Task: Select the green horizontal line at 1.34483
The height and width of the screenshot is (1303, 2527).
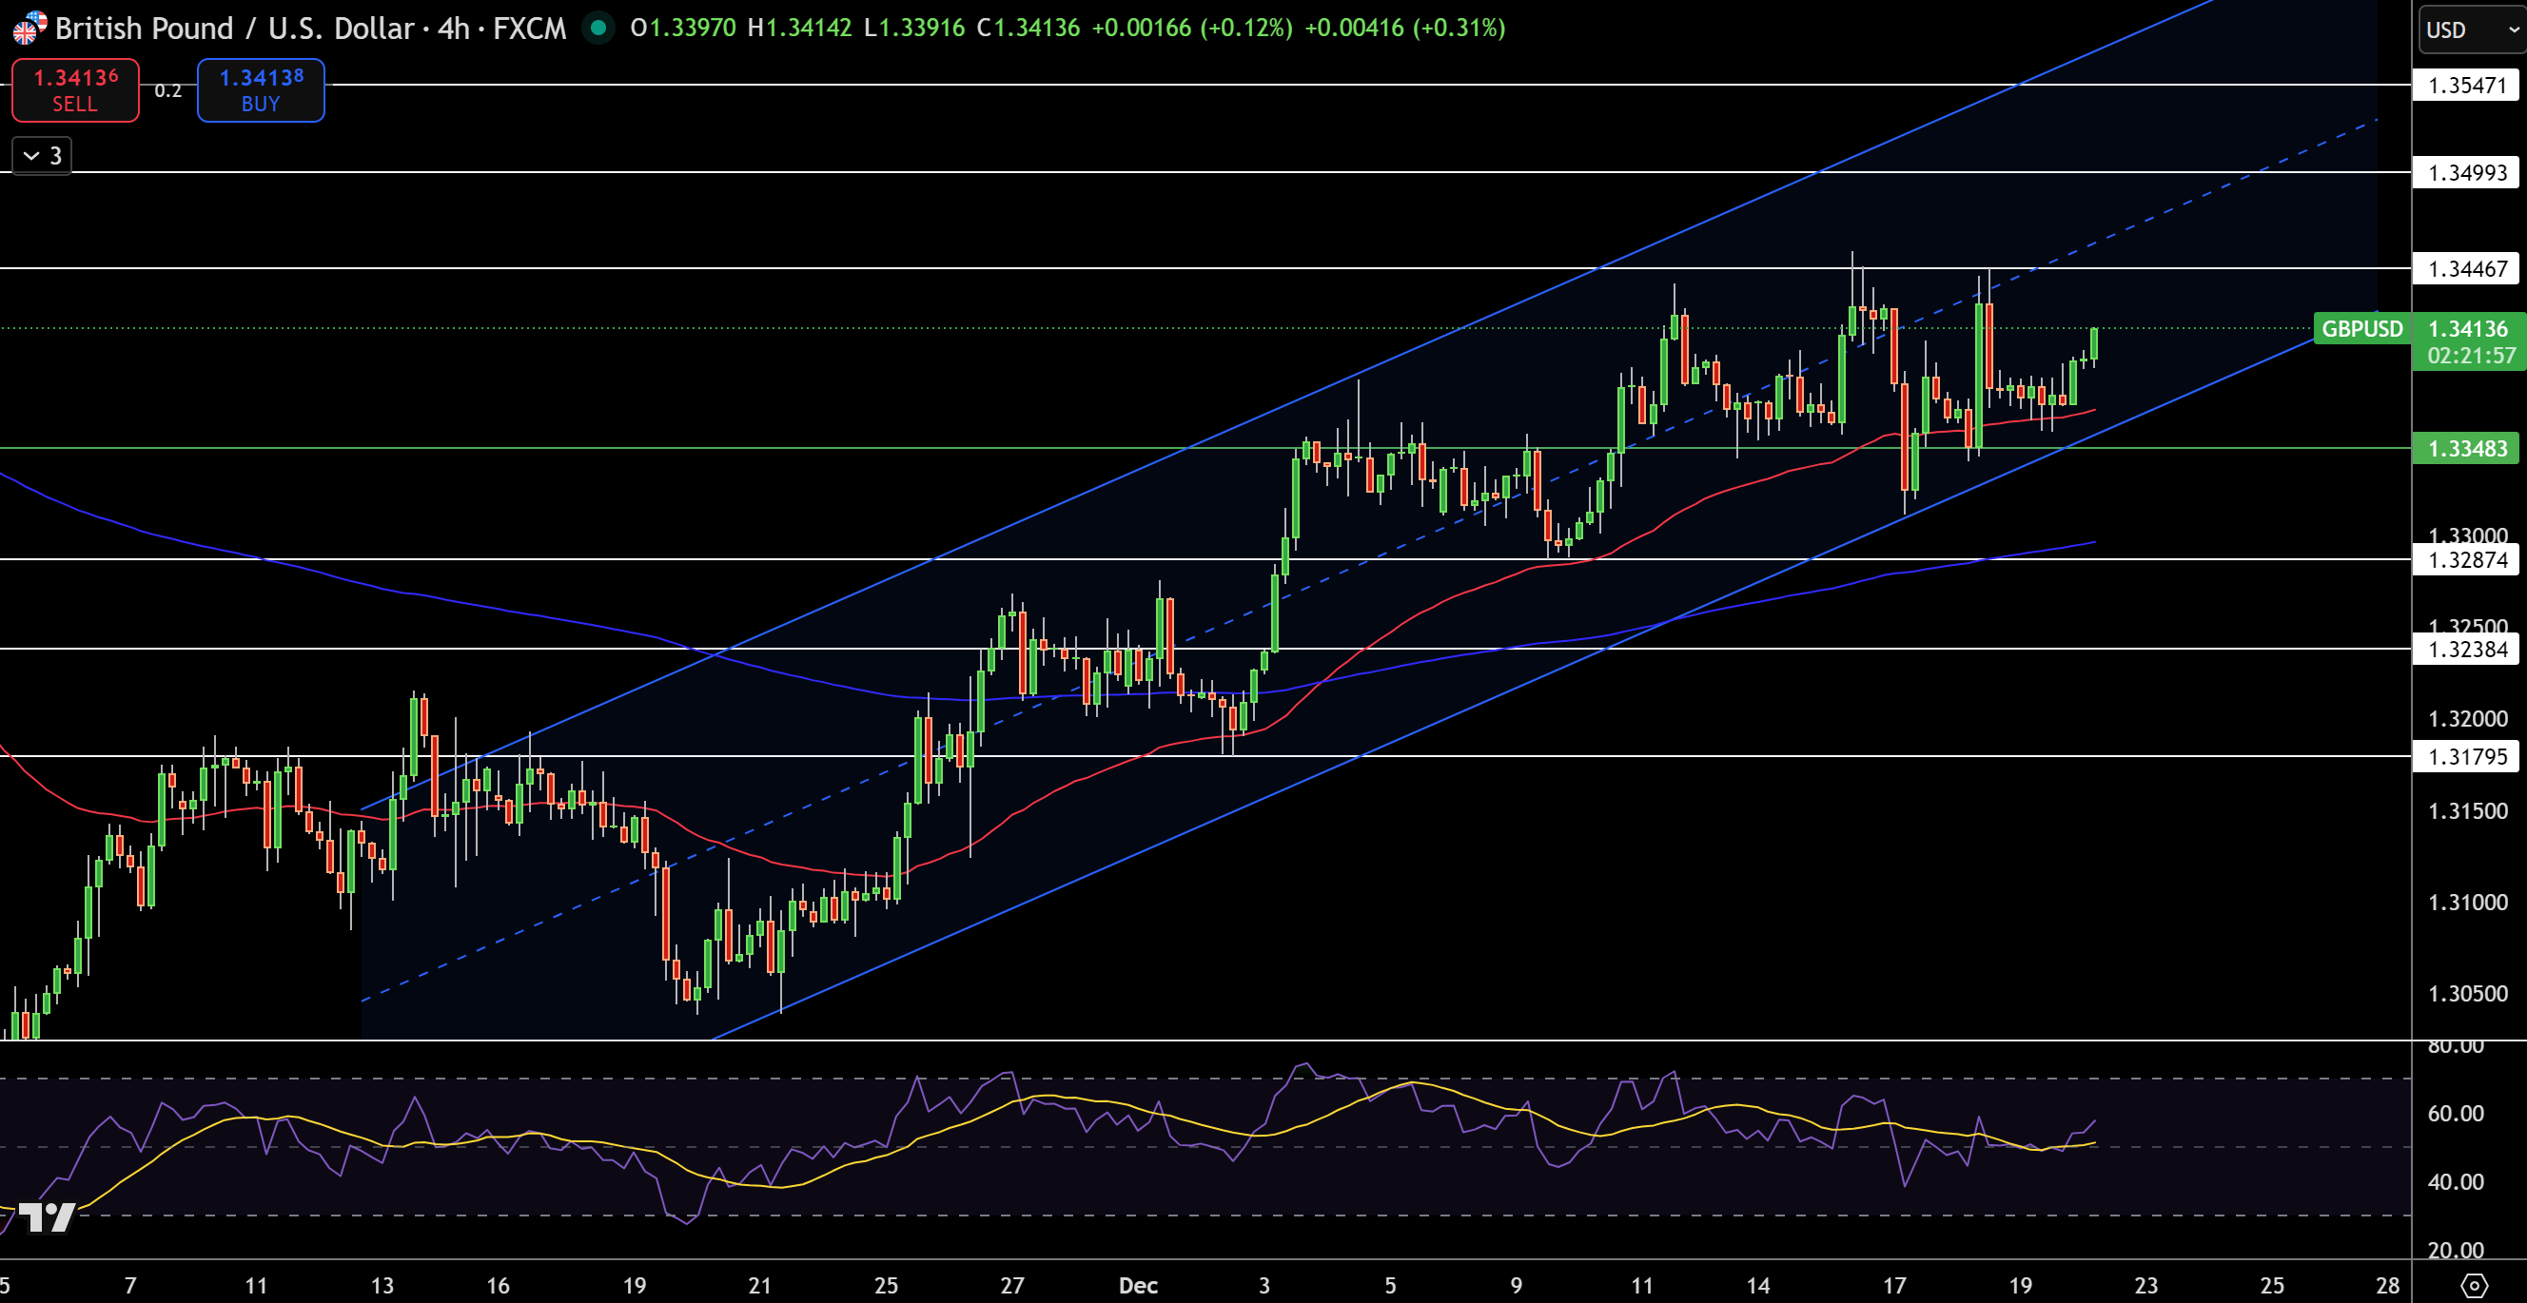Action: (x=589, y=448)
